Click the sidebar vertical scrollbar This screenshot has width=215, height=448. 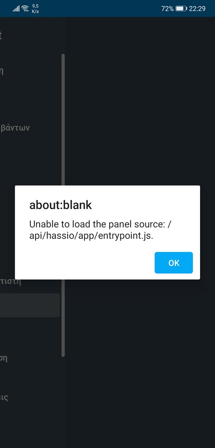pyautogui.click(x=63, y=205)
